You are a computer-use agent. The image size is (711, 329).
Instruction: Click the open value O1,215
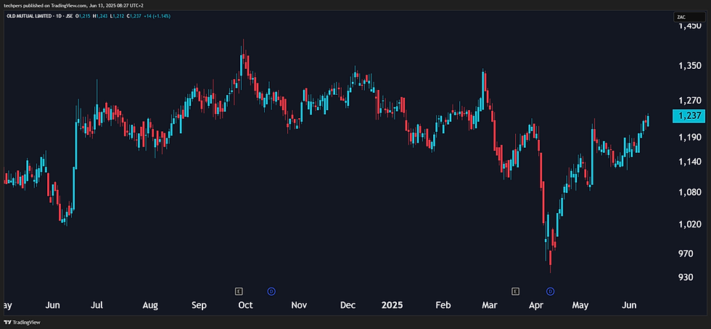pos(83,16)
